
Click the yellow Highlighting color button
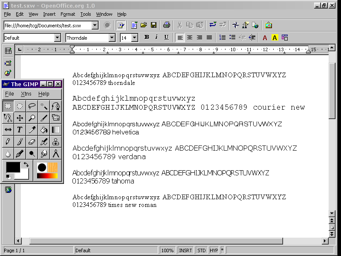click(275, 38)
